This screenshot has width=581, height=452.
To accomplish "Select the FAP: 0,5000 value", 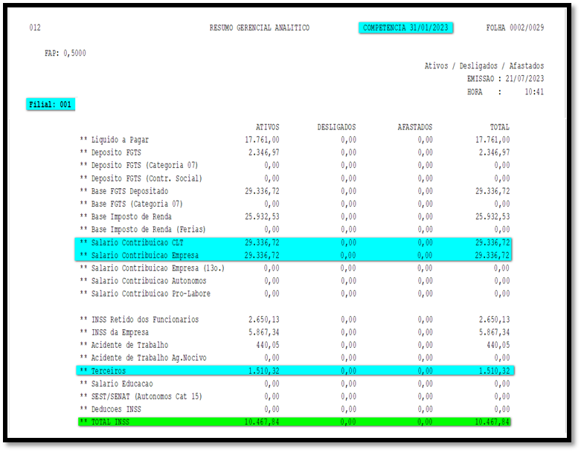I will click(65, 54).
